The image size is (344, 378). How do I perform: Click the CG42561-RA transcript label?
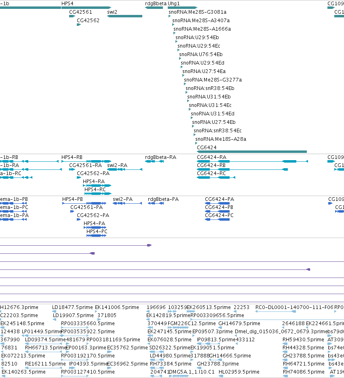[86, 165]
